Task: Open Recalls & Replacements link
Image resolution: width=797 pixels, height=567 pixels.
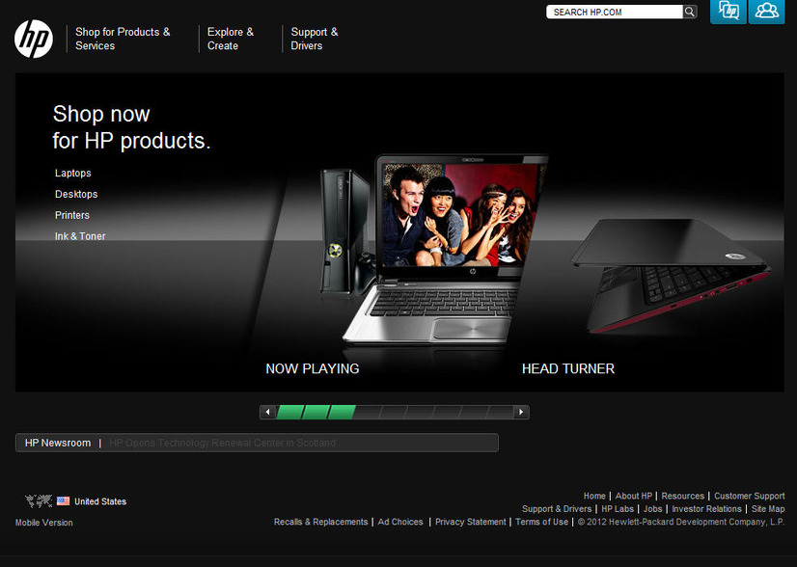Action: tap(320, 522)
